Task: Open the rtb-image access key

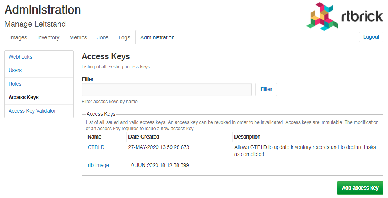Action: [98, 166]
